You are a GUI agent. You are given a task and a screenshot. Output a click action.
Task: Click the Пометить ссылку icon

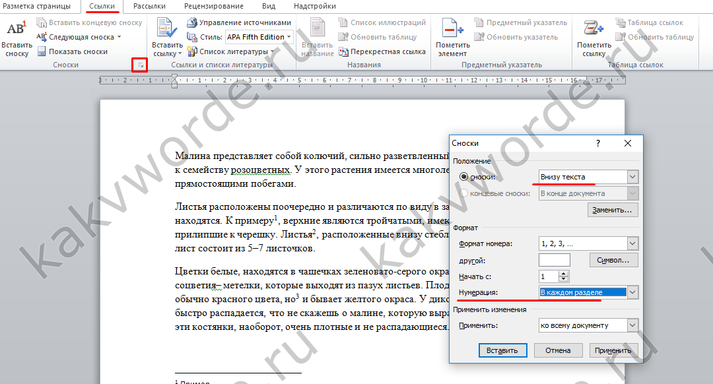594,28
